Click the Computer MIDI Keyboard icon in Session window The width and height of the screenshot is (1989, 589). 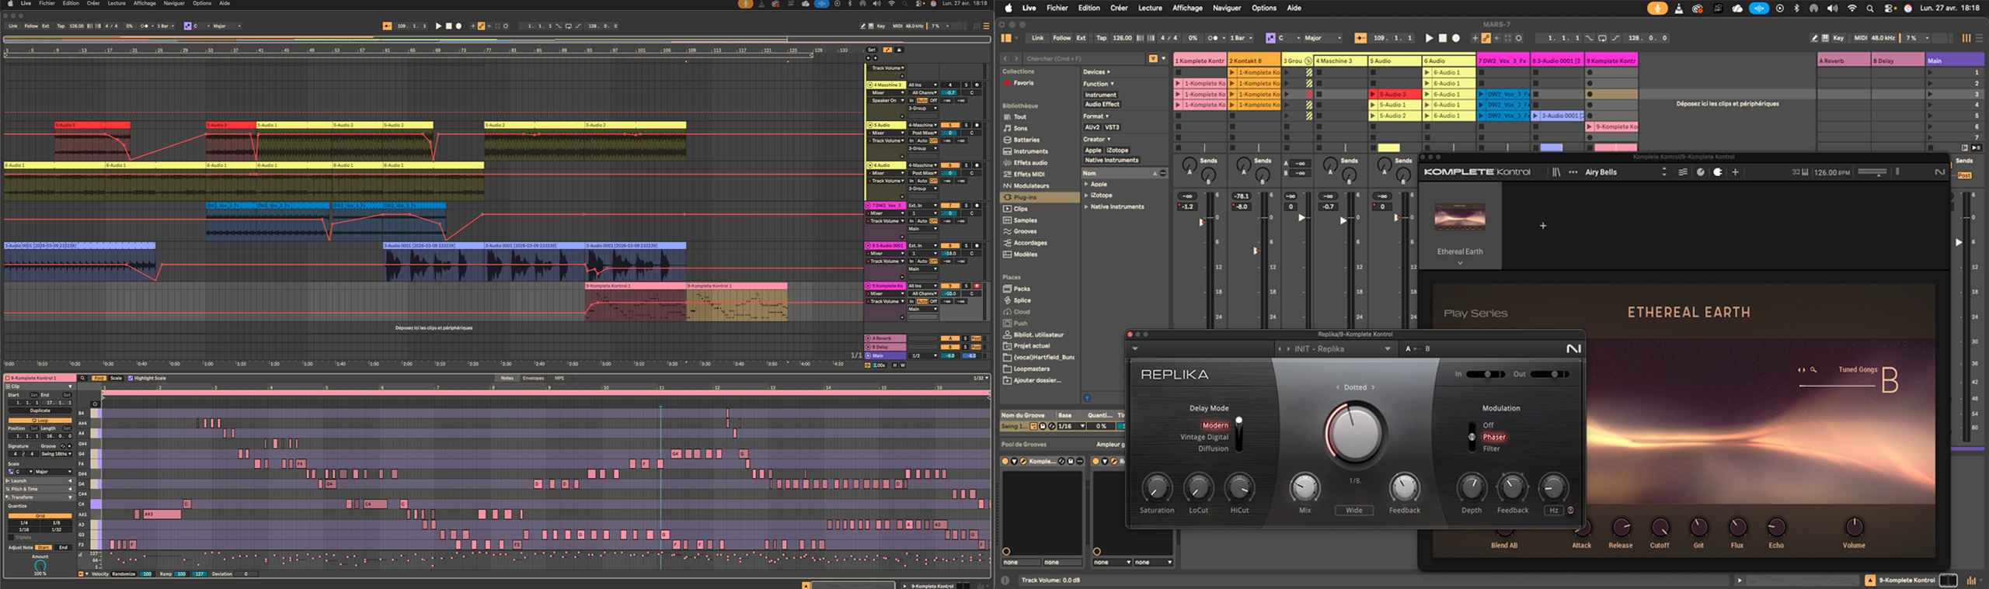coord(1825,38)
